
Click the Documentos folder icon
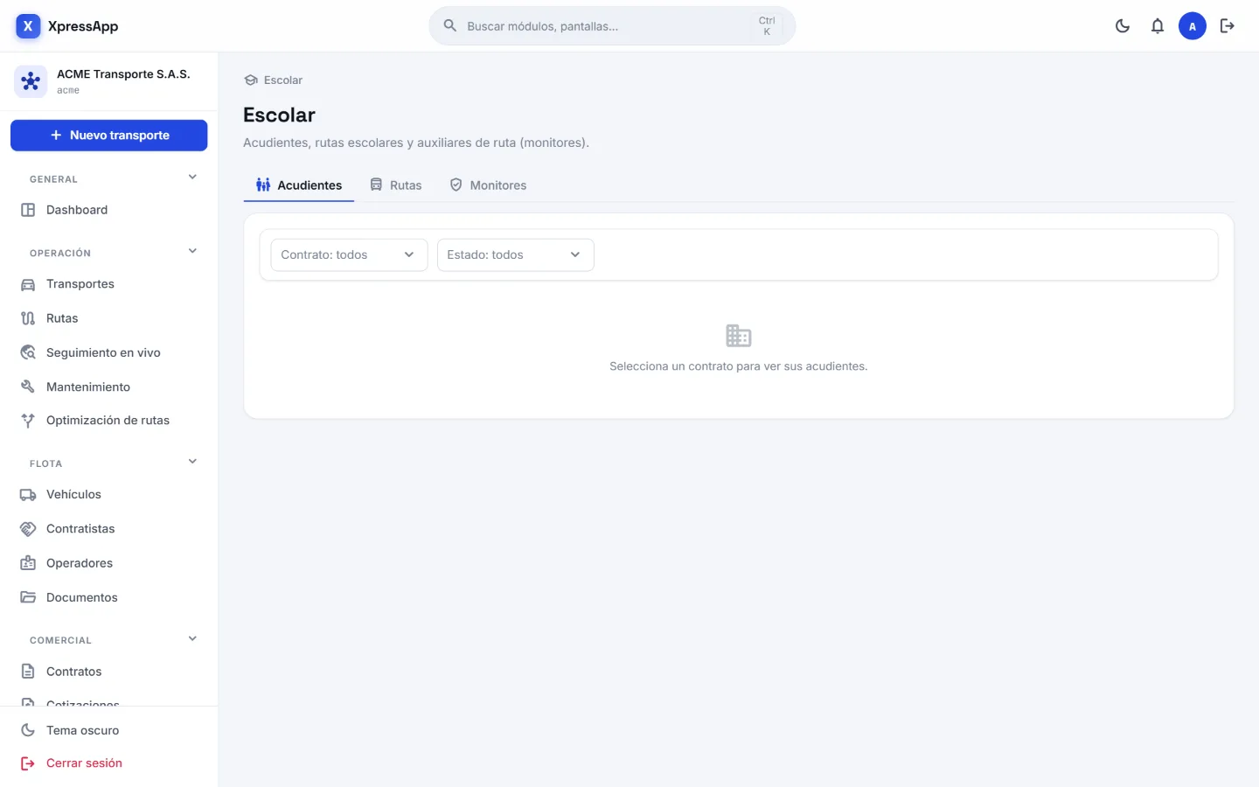pos(28,597)
